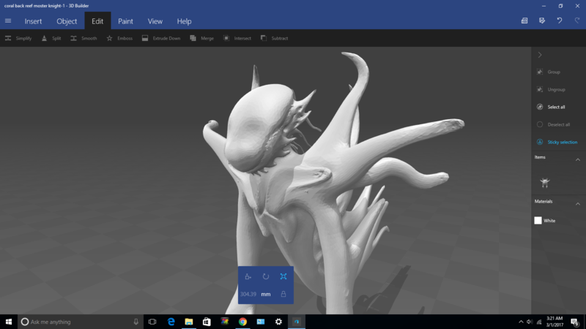The height and width of the screenshot is (329, 586).
Task: Pick the White material swatch
Action: coord(538,220)
